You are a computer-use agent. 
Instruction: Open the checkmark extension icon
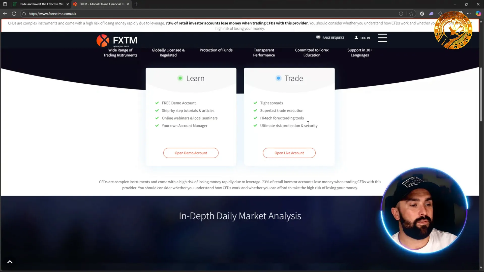[422, 14]
